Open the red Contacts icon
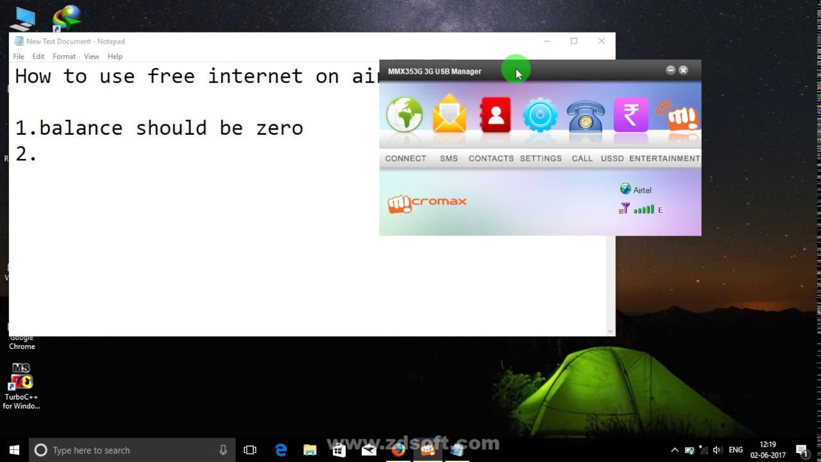 (495, 115)
